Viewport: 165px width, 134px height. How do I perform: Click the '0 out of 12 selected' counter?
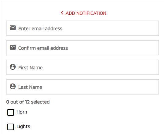click(28, 102)
